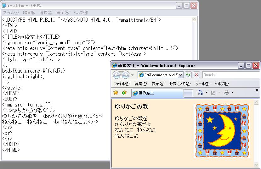
Task: Open ファイル(F) menu in Internet Explorer
Action: pos(122,84)
